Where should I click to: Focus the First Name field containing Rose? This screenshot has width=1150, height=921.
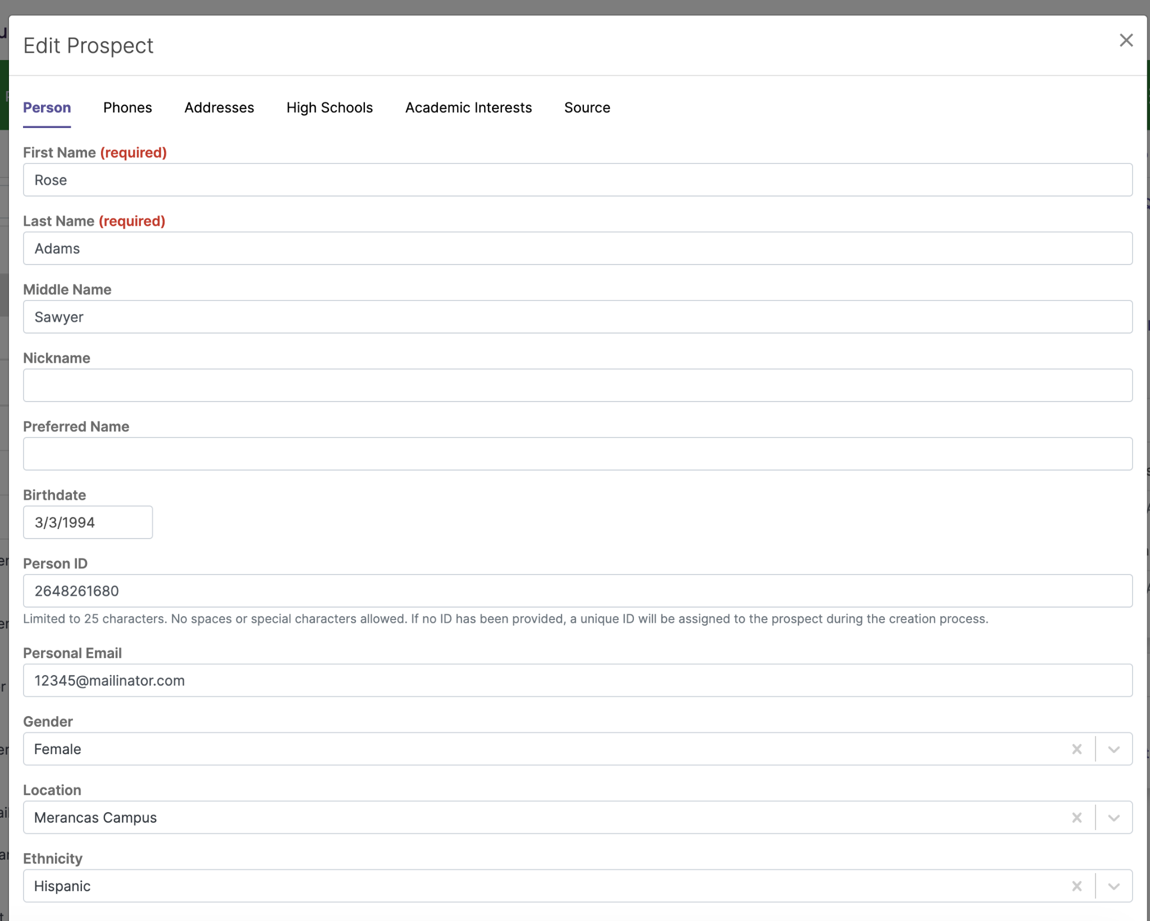(577, 180)
